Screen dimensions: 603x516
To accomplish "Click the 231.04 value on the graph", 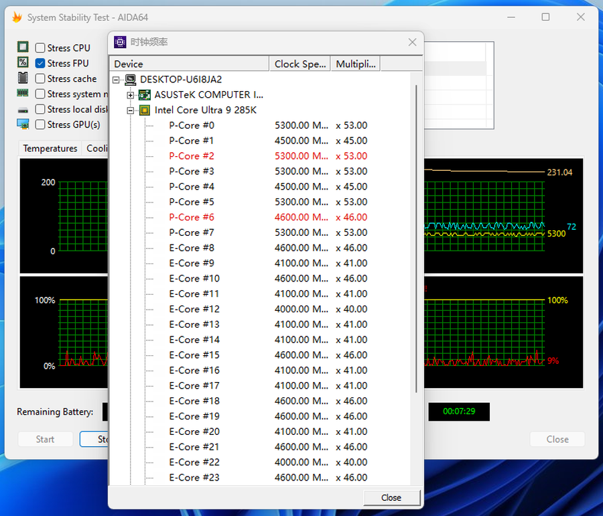I will [559, 172].
